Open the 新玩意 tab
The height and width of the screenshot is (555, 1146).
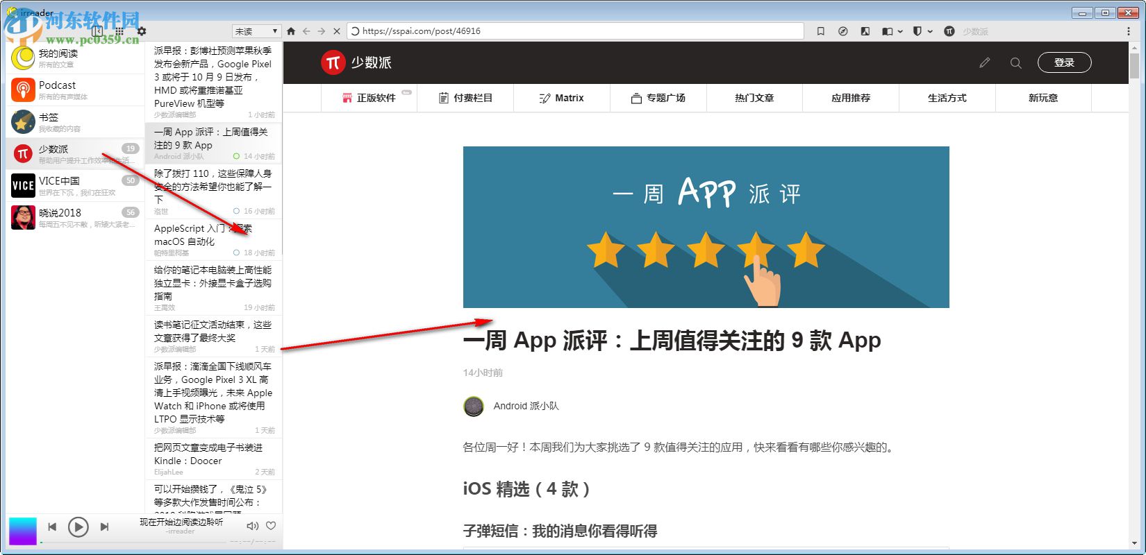pos(1043,98)
